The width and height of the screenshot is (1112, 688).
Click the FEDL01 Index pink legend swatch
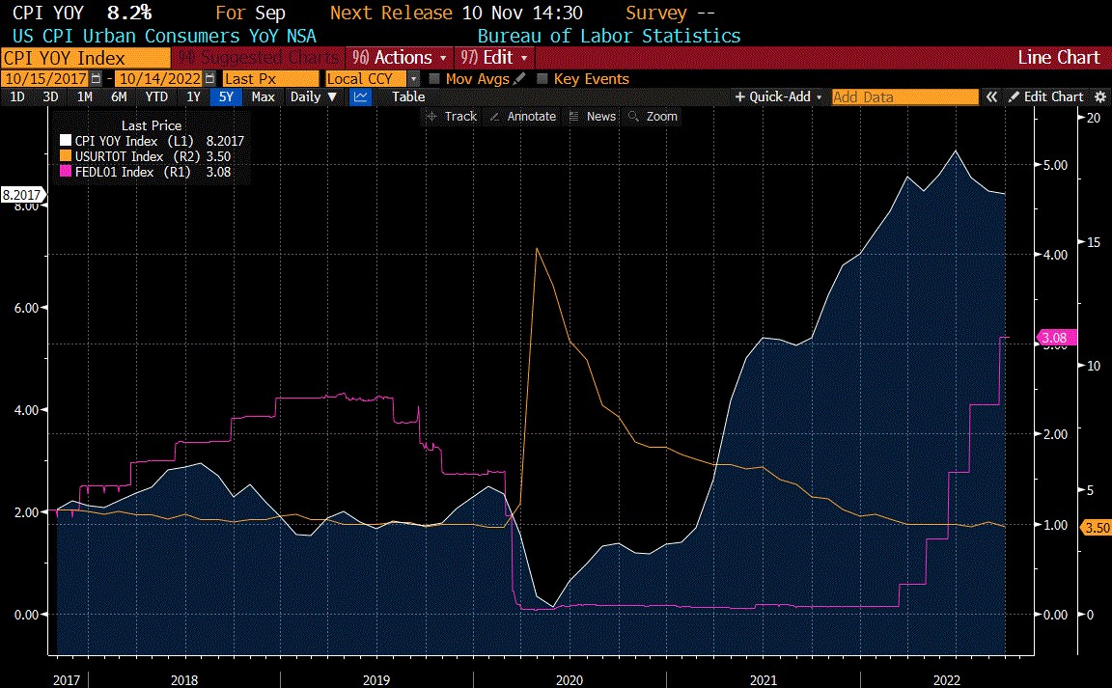click(x=67, y=172)
